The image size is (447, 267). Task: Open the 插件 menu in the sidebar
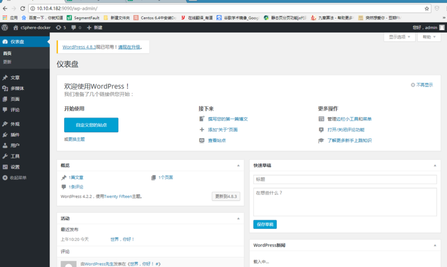point(15,135)
